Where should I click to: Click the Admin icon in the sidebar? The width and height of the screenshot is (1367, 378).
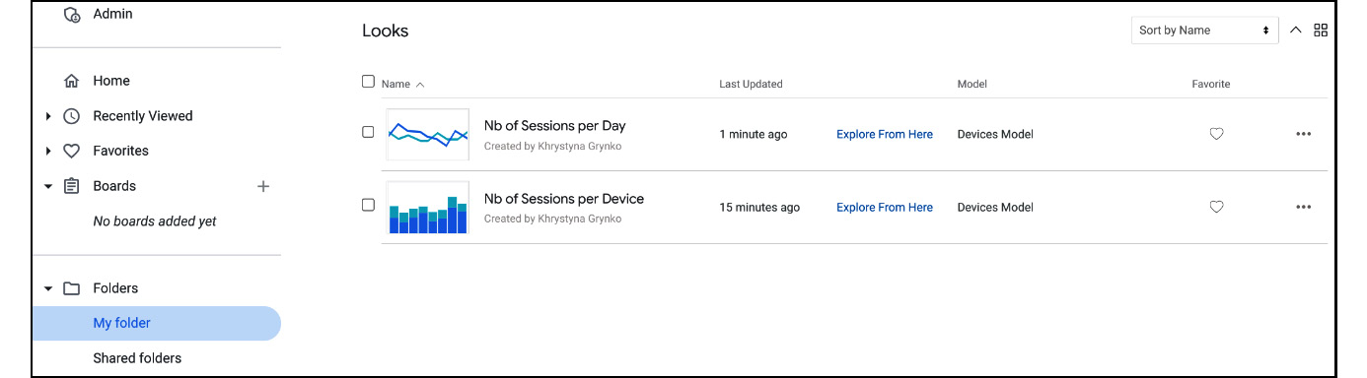tap(71, 15)
